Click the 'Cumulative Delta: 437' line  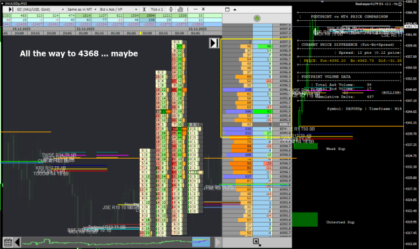[x=345, y=97]
